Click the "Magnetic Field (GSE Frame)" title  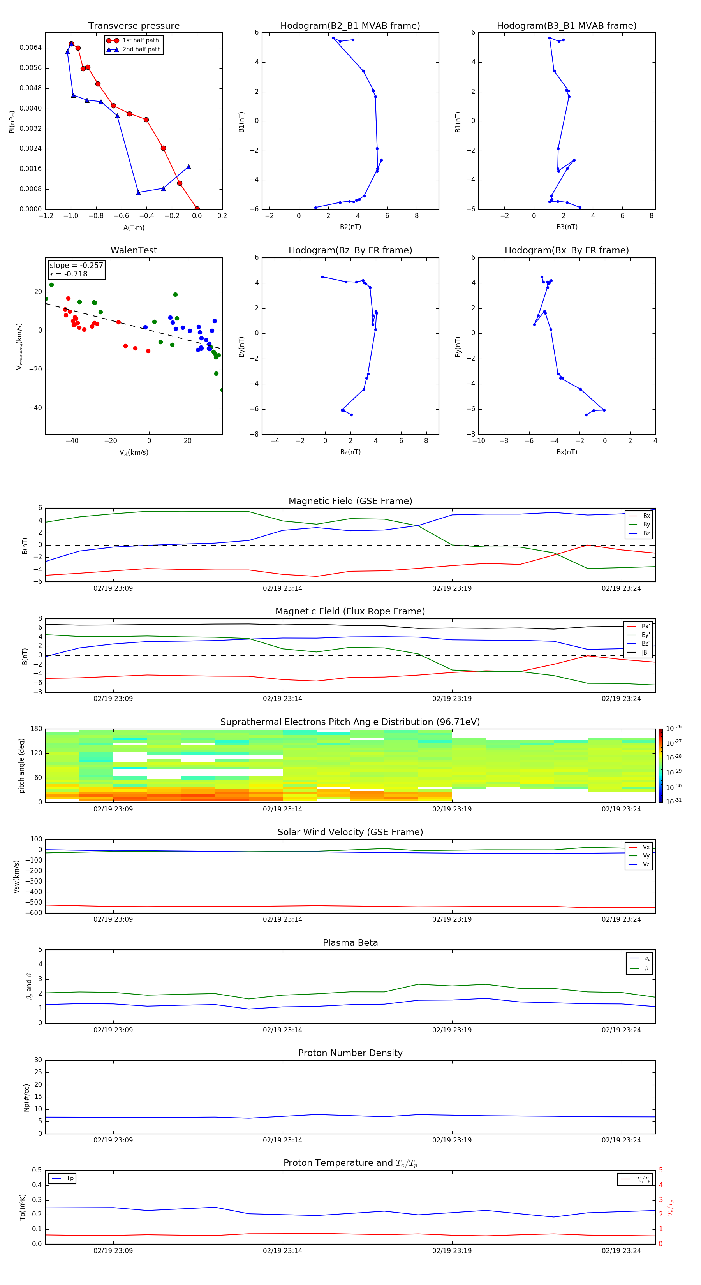350,501
